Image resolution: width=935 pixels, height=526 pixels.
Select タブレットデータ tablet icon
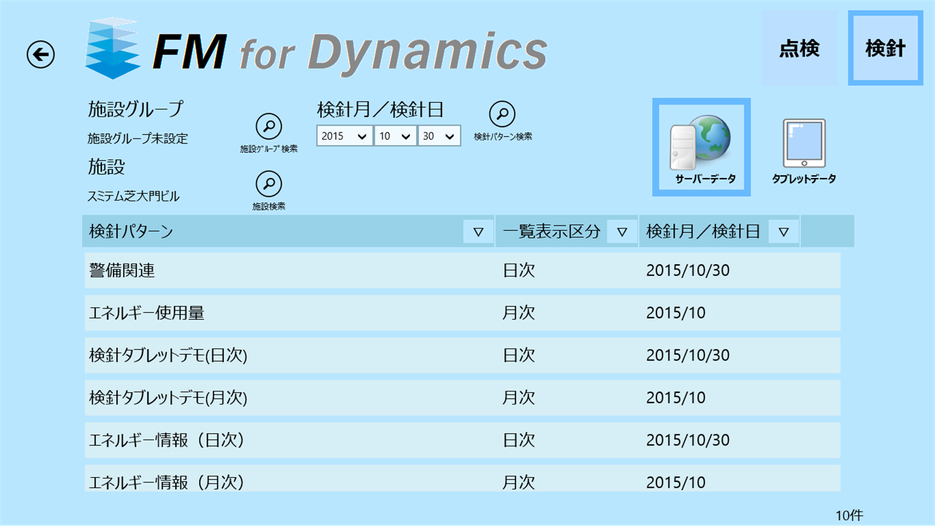(804, 152)
